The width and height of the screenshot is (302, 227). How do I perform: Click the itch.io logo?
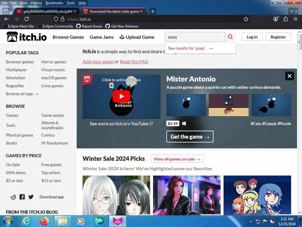pyautogui.click(x=27, y=37)
